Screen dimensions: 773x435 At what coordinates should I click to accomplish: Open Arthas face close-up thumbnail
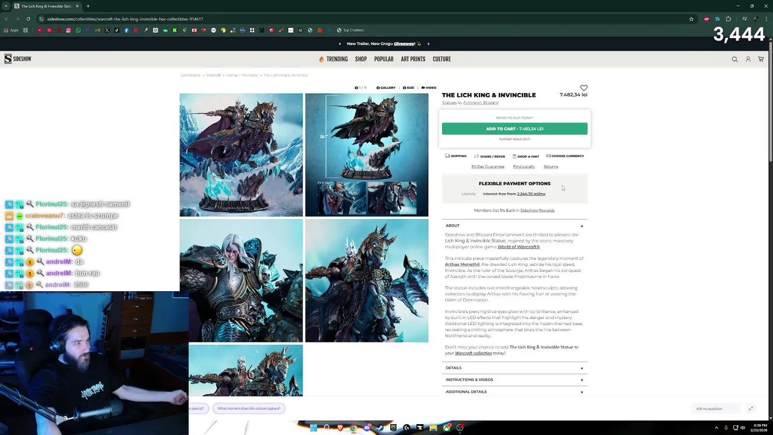(241, 280)
